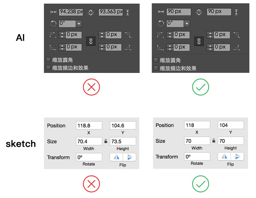Click the flip horizontal icon in the left Sketch panel
256x198 pixels.
click(x=116, y=157)
